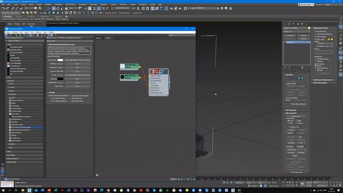Viewport: 343px width, 193px height.
Task: Click Roughness map None button
Action: point(77,68)
